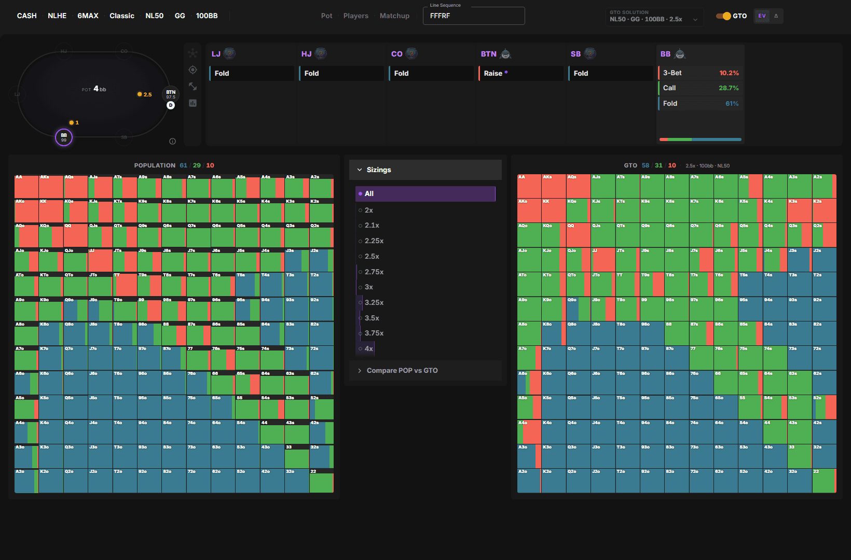This screenshot has height=560, width=851.
Task: Select the dealer button marker
Action: pos(171,105)
